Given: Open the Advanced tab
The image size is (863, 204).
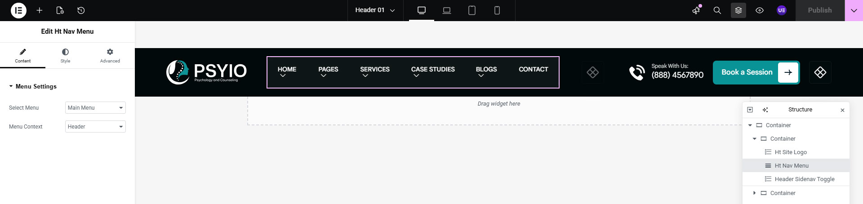Looking at the screenshot, I should [110, 56].
